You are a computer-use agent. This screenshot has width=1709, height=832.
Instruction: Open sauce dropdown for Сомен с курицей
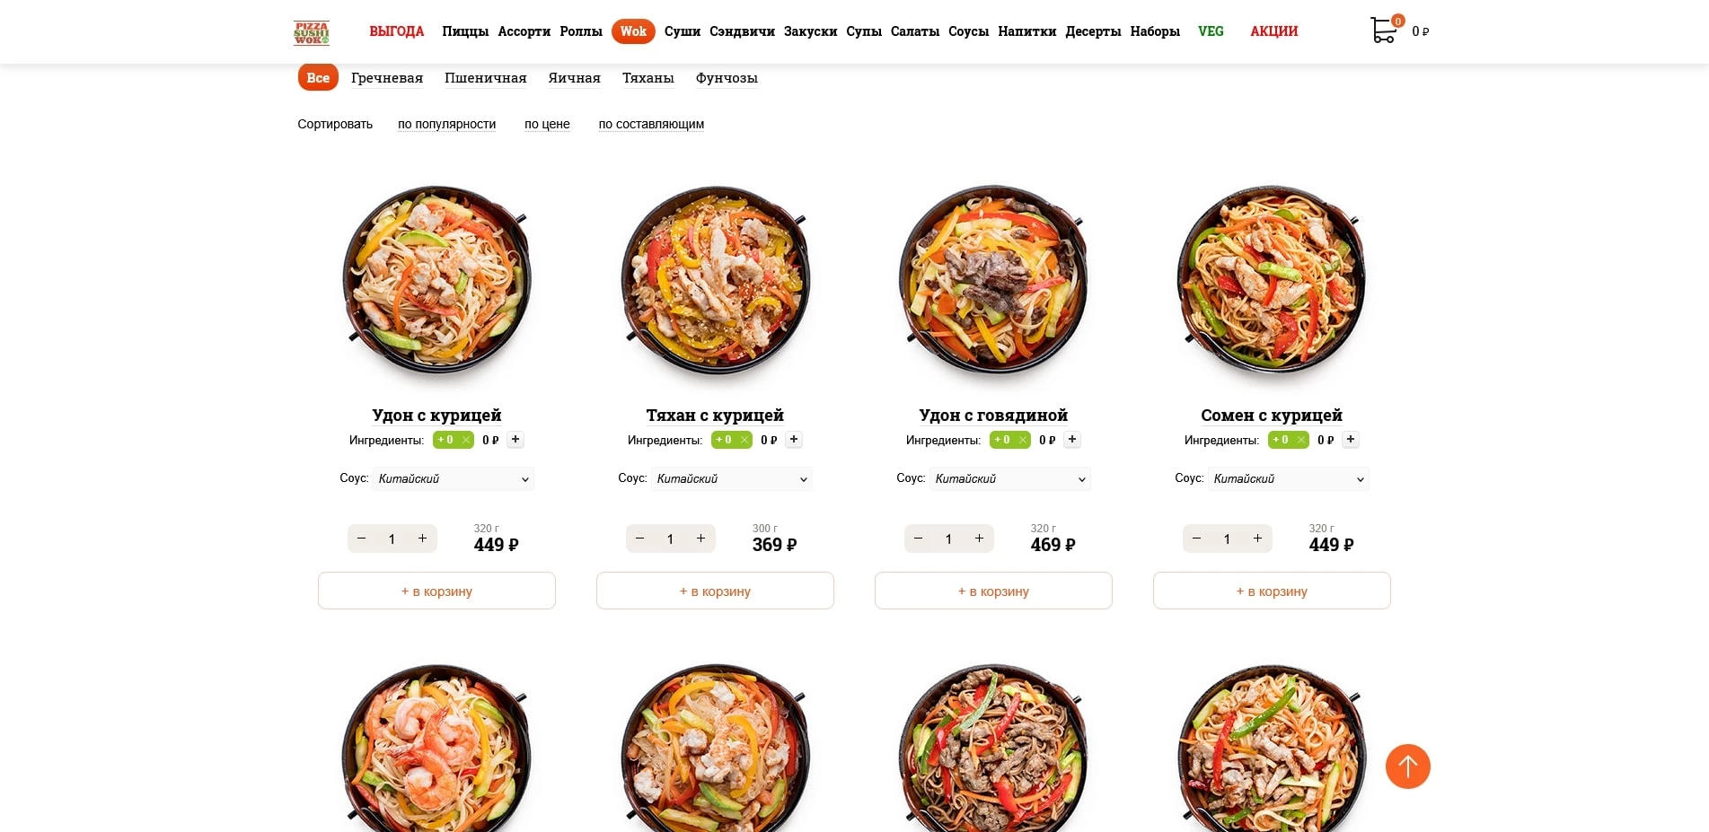pyautogui.click(x=1289, y=479)
